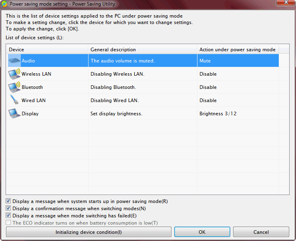This screenshot has width=296, height=241.
Task: Select the Bluetooth device name
Action: tap(32, 87)
